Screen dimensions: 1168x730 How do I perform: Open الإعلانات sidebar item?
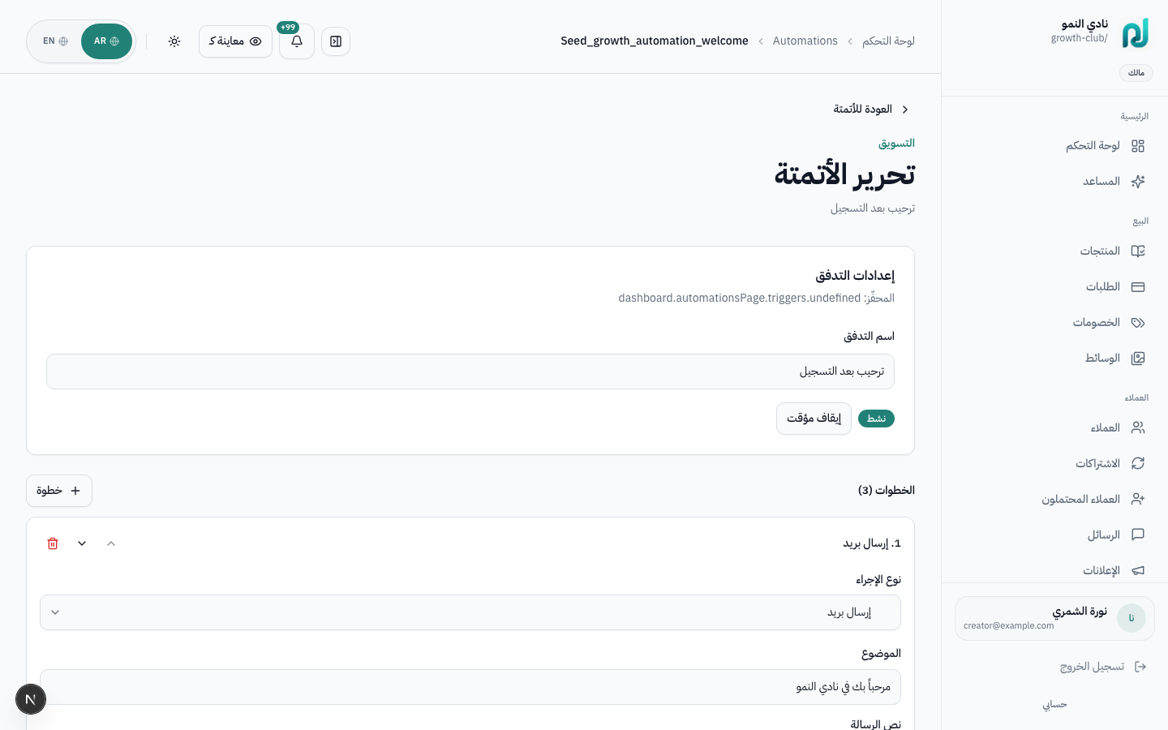pyautogui.click(x=1054, y=571)
